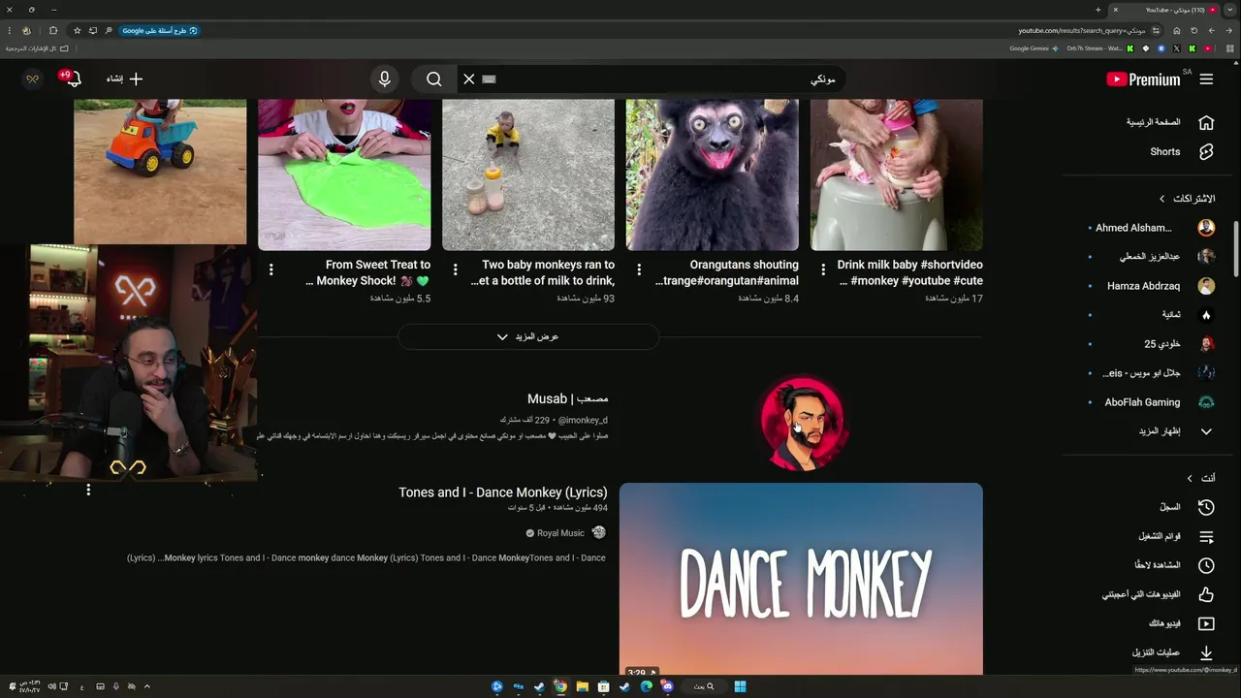The image size is (1241, 698).
Task: Open Chrome from the taskbar
Action: click(560, 686)
